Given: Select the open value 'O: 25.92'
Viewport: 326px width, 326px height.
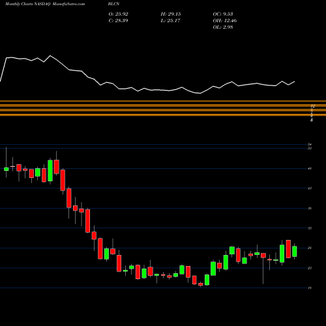Looking at the screenshot, I should (x=118, y=14).
